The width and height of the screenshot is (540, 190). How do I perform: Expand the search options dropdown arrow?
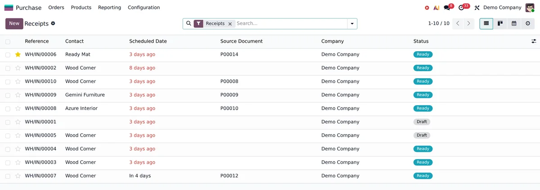pos(352,23)
